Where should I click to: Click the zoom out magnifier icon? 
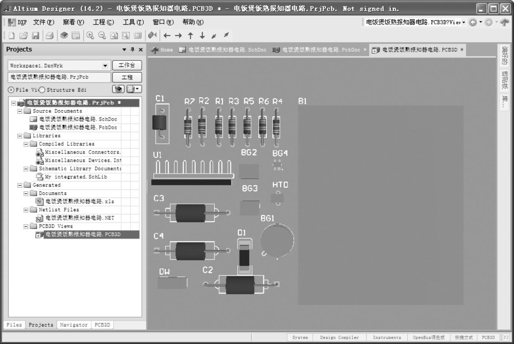click(x=102, y=35)
